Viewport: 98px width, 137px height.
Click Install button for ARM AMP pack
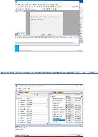click(70, 104)
